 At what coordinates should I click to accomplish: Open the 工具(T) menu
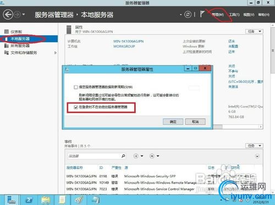(x=234, y=15)
